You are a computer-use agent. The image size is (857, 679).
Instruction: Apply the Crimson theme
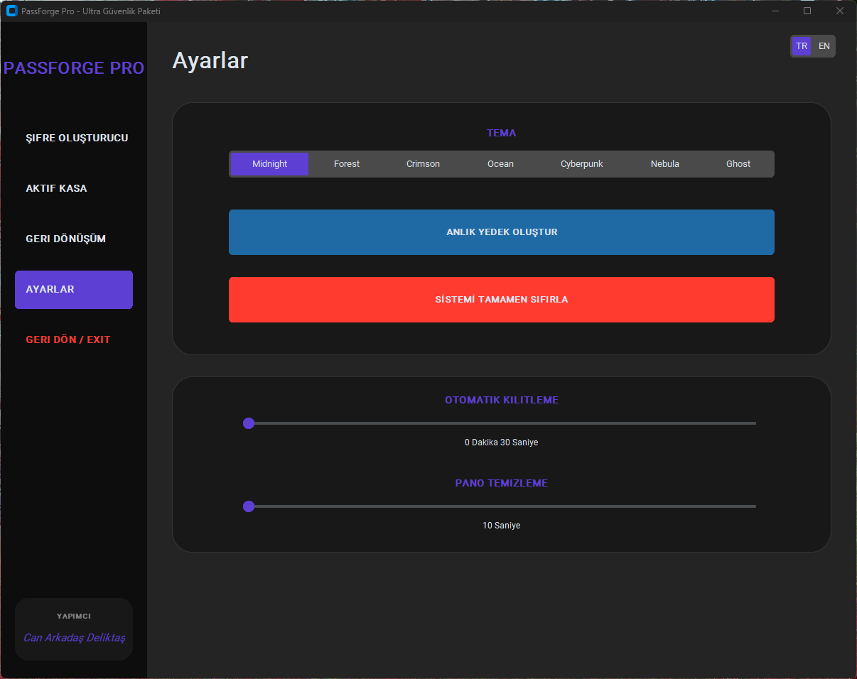click(423, 163)
